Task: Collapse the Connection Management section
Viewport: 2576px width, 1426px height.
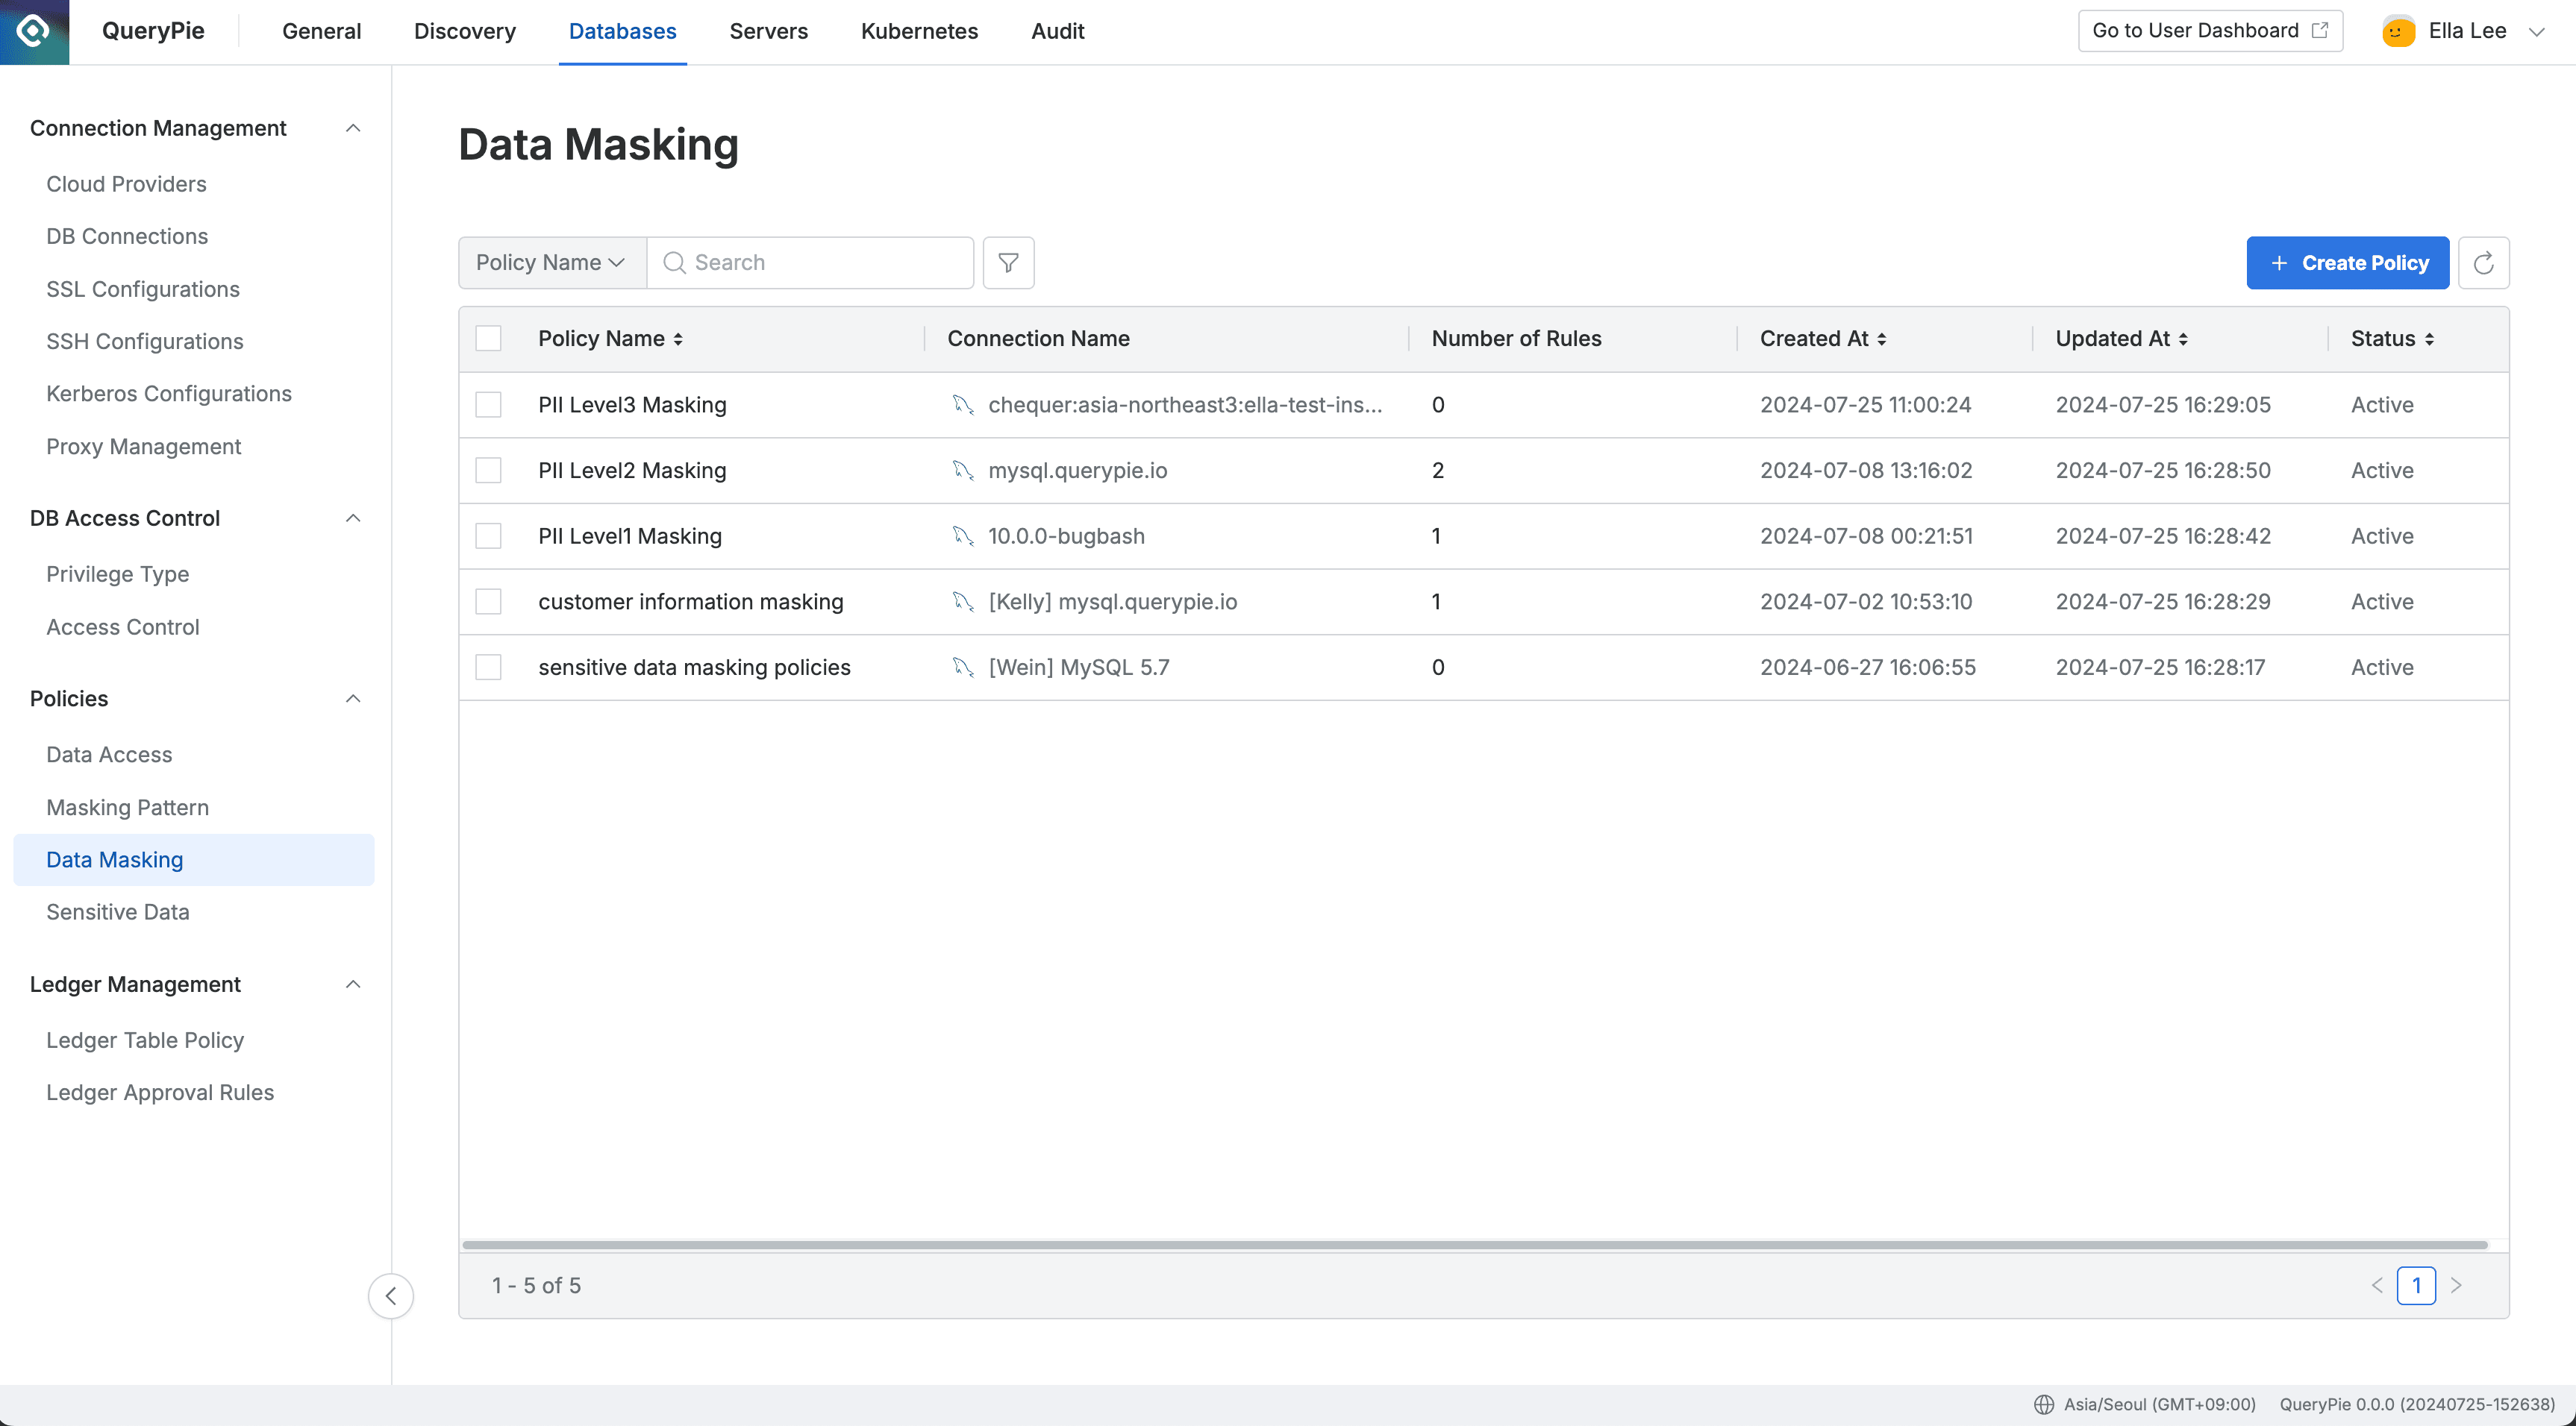Action: (352, 128)
